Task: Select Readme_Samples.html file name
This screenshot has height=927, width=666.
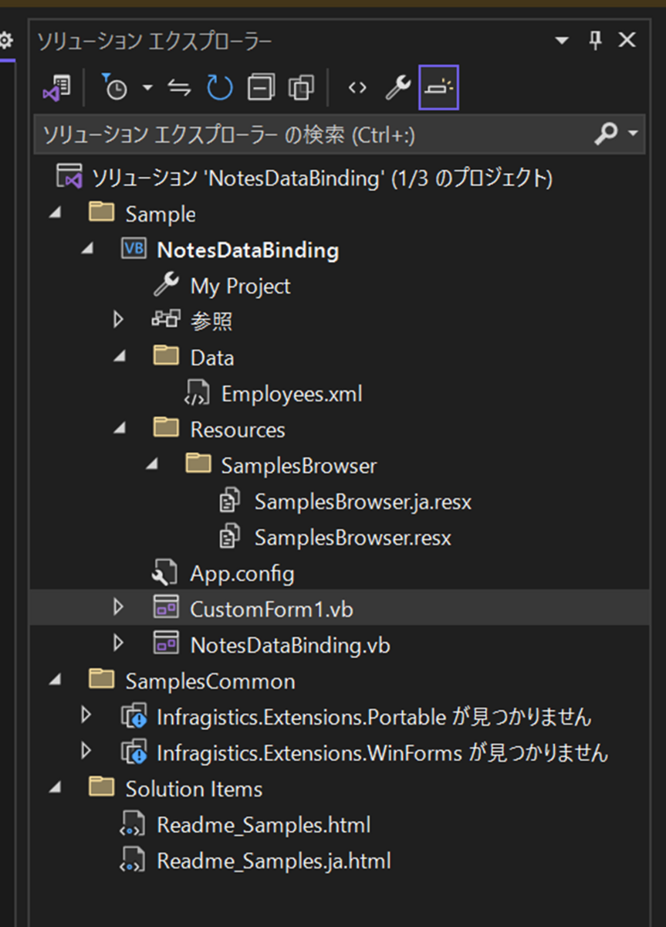Action: click(264, 825)
